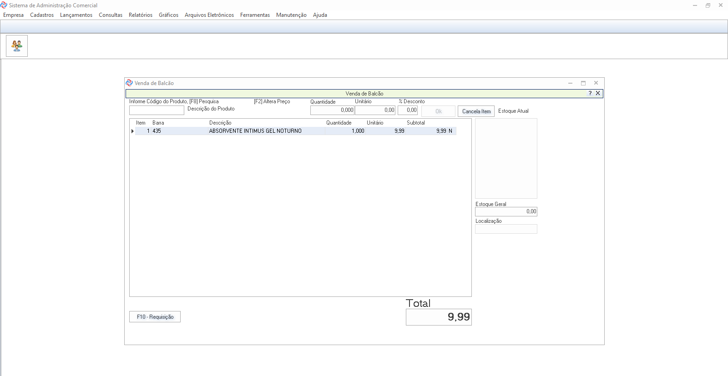Image resolution: width=728 pixels, height=376 pixels.
Task: Open the Relatórios menu
Action: (141, 15)
